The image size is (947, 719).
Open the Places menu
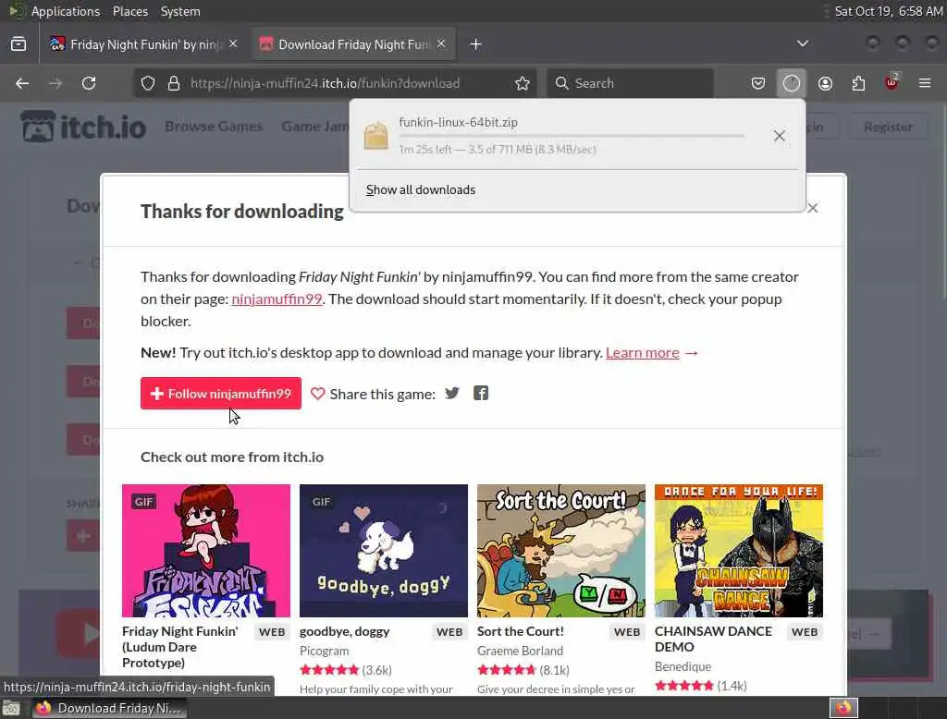point(129,11)
